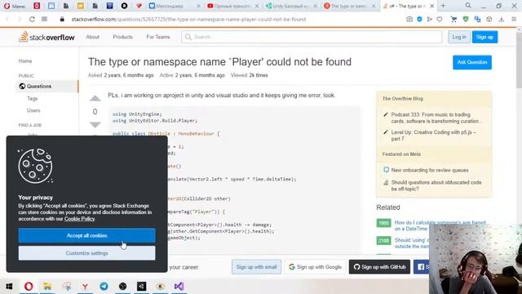
Task: Open the translate extension icon
Action: click(477, 20)
